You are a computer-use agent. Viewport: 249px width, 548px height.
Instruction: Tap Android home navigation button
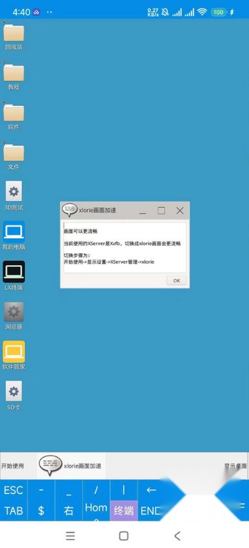(124, 536)
